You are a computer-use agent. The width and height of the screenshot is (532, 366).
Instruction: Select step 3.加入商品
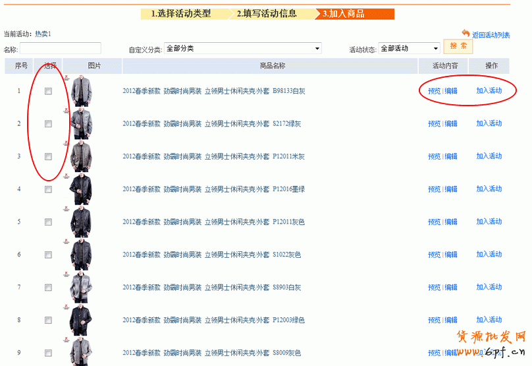pyautogui.click(x=354, y=14)
